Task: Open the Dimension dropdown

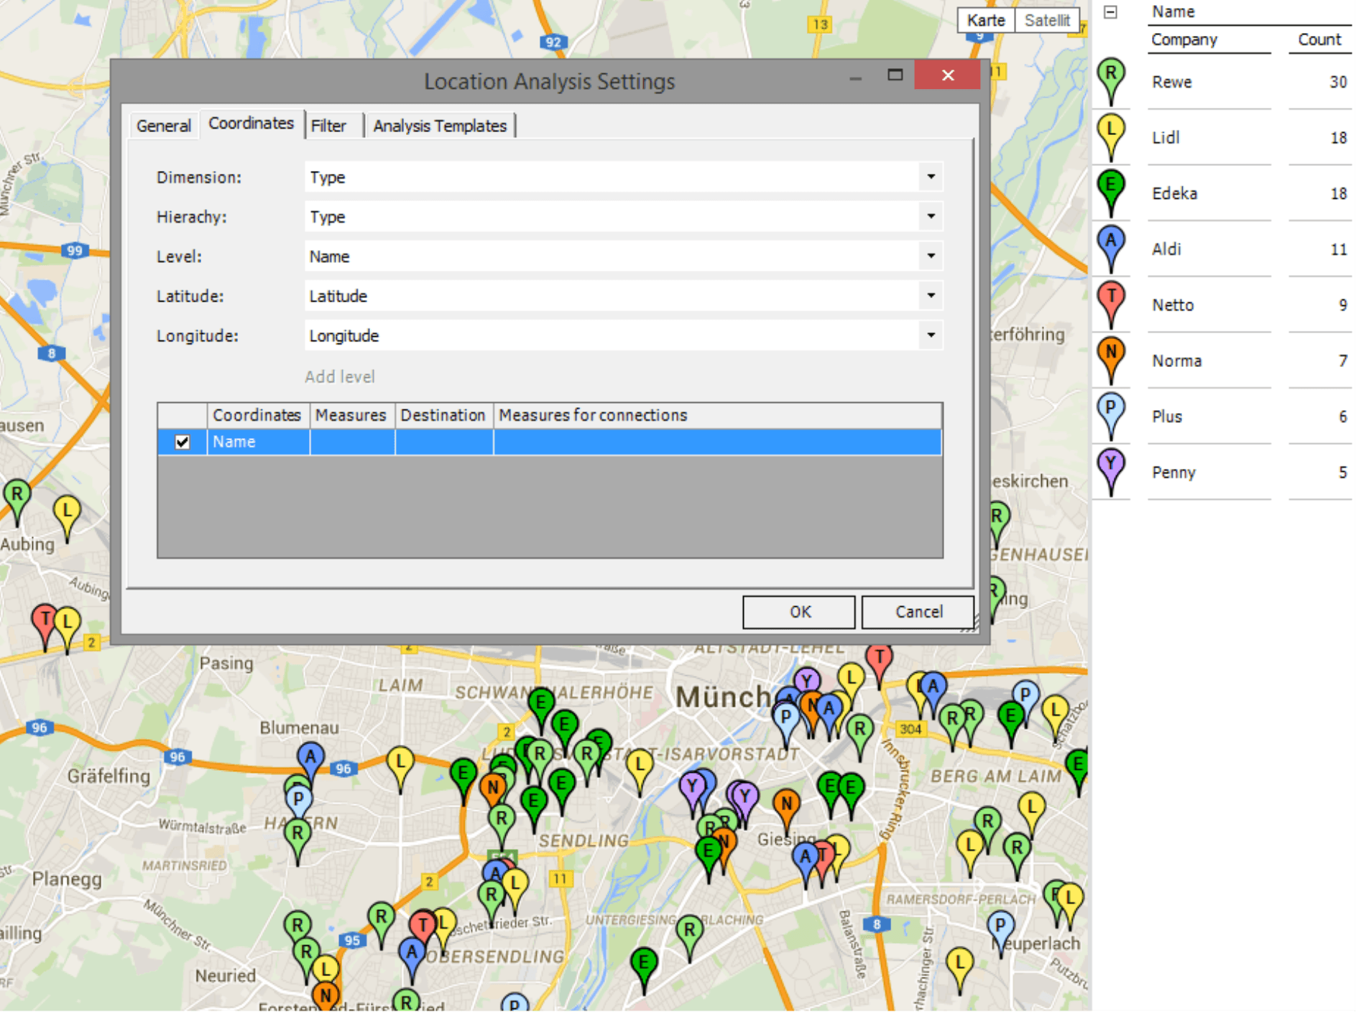Action: click(x=931, y=177)
